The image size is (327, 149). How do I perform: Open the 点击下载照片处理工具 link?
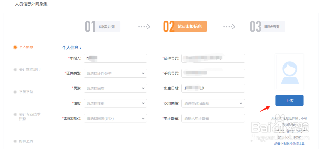(x=289, y=144)
